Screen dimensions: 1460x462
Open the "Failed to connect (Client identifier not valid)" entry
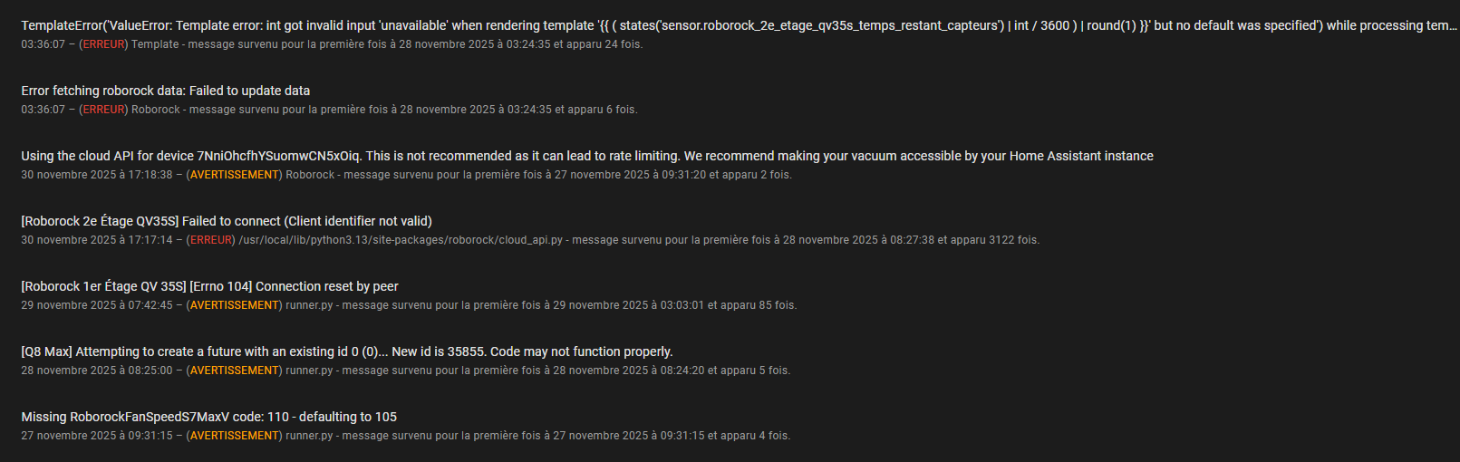pos(227,221)
